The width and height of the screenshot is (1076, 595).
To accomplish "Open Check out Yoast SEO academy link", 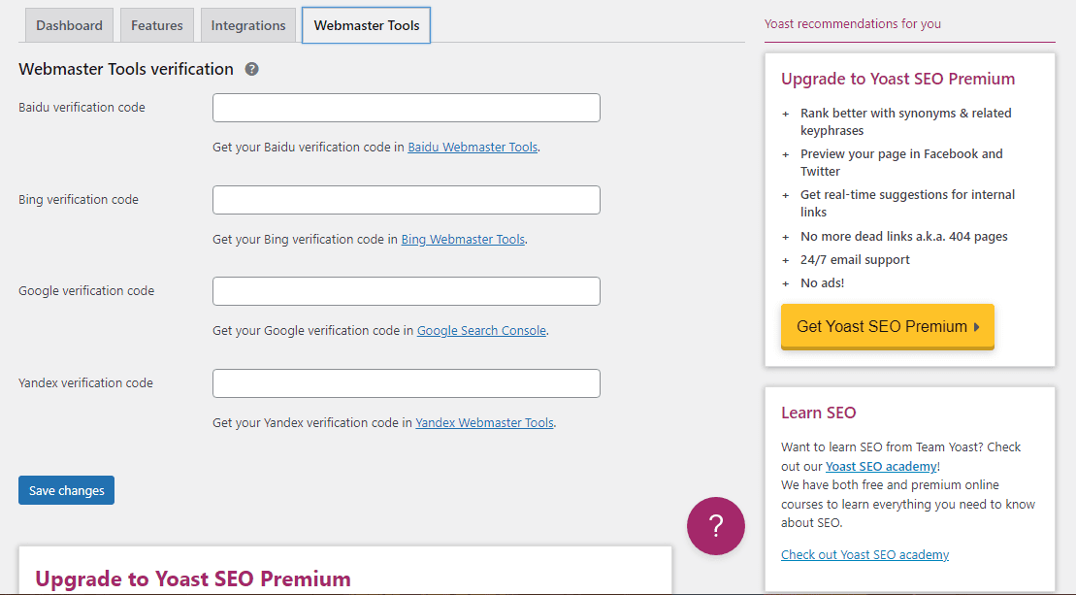I will (x=864, y=554).
